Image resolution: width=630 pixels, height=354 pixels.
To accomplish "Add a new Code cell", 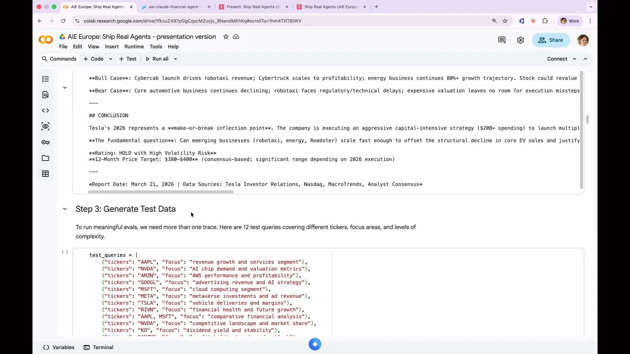I will [94, 59].
